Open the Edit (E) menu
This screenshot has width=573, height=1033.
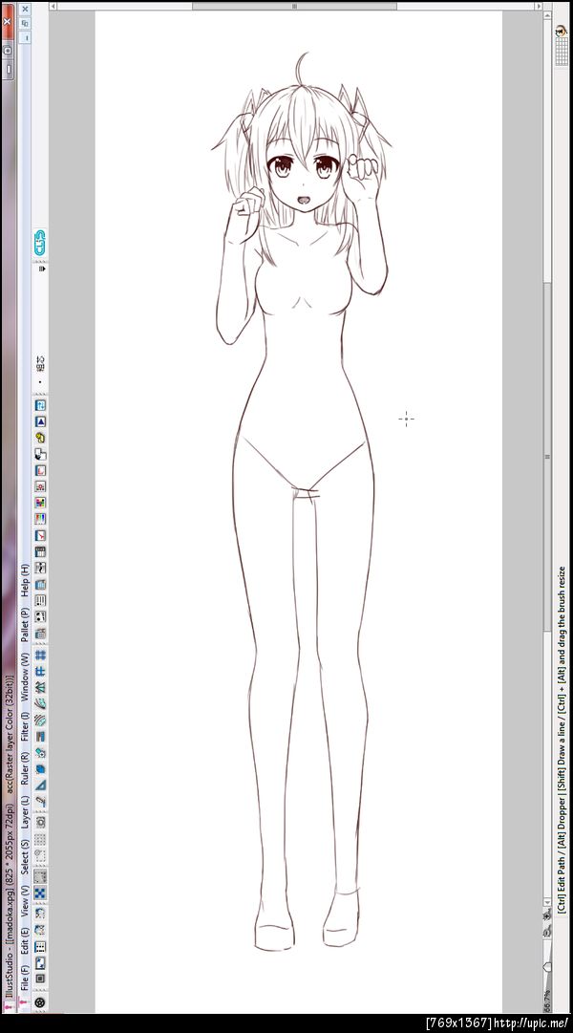pyautogui.click(x=25, y=940)
